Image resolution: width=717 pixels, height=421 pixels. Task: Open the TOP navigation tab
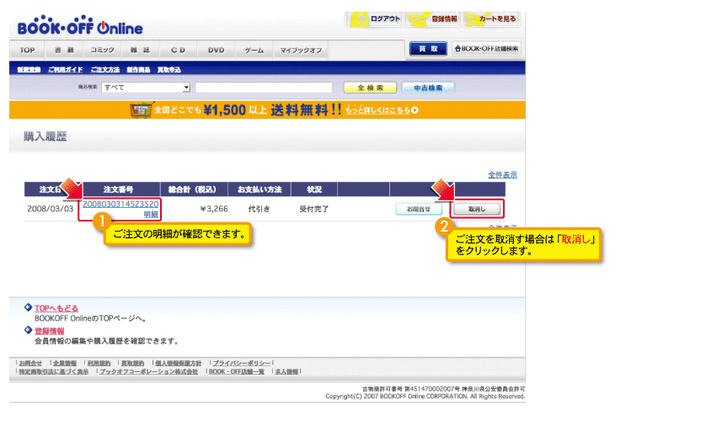point(27,50)
